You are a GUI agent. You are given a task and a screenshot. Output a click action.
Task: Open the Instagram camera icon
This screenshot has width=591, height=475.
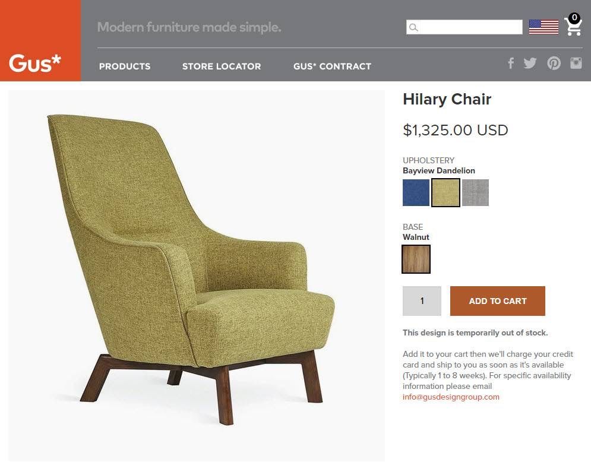tap(576, 63)
